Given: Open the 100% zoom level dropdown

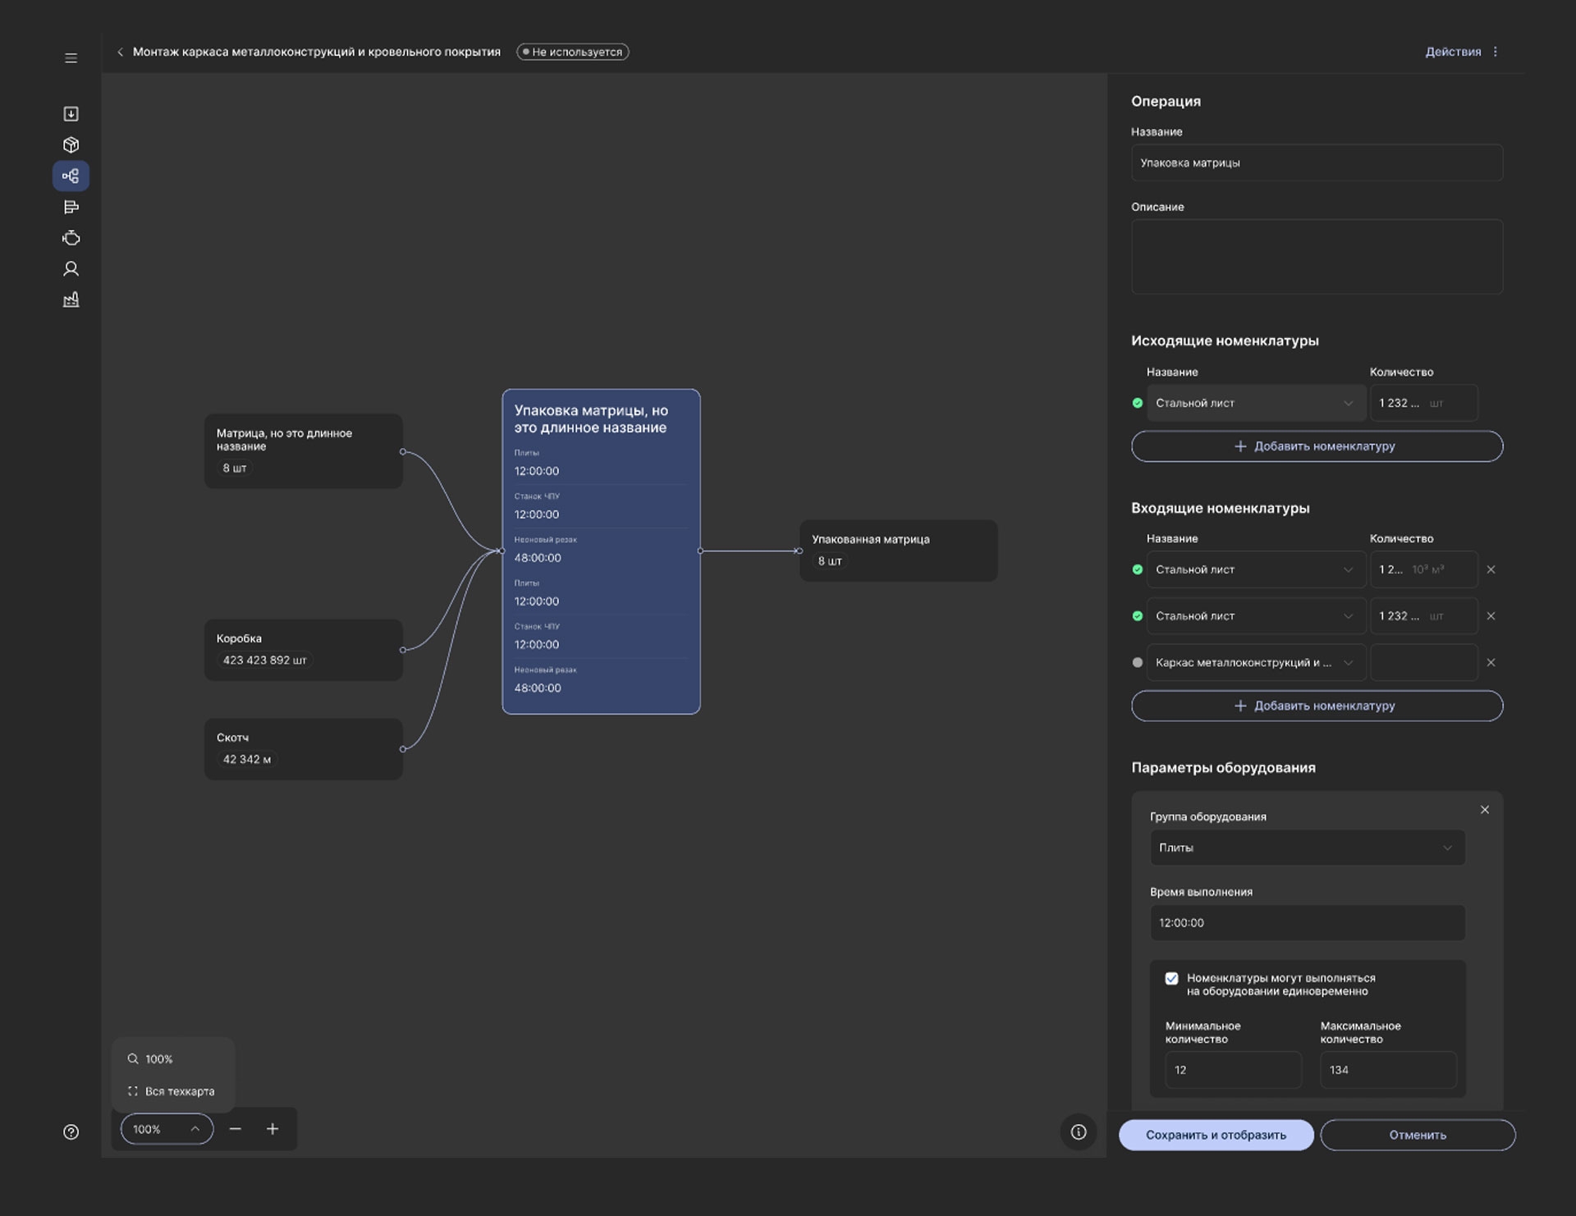Looking at the screenshot, I should [167, 1129].
